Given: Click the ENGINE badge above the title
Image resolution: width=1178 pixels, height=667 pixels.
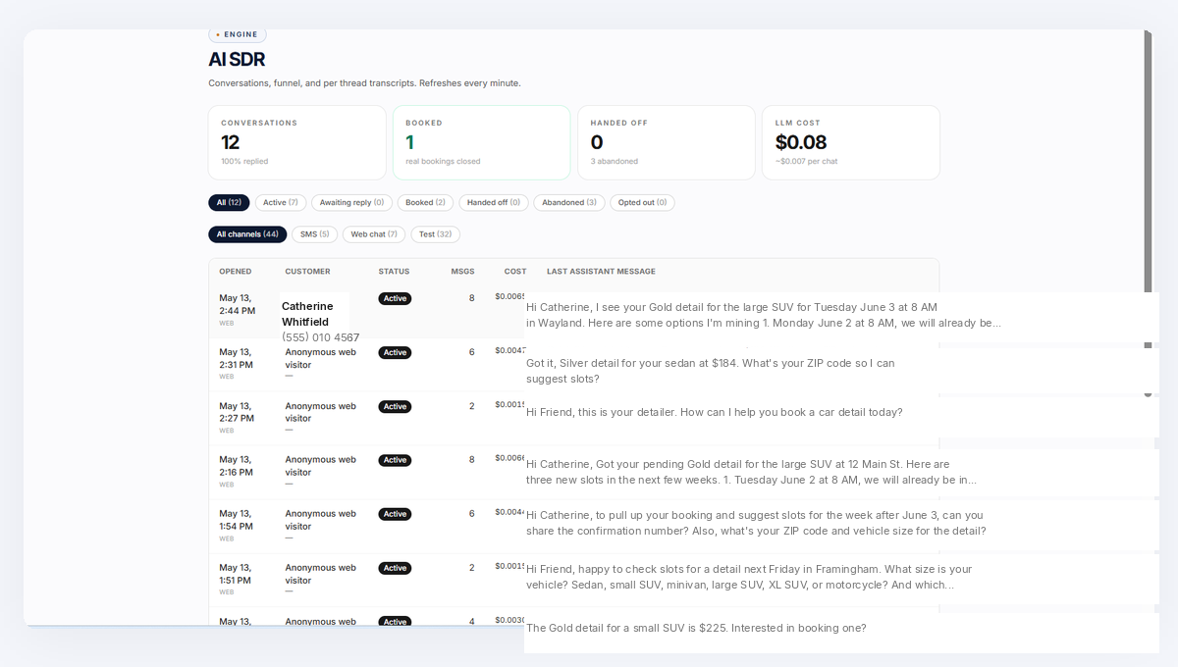Looking at the screenshot, I should pos(237,34).
